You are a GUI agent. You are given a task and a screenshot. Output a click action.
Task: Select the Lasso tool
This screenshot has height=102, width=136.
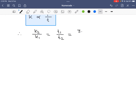coord(49,12)
